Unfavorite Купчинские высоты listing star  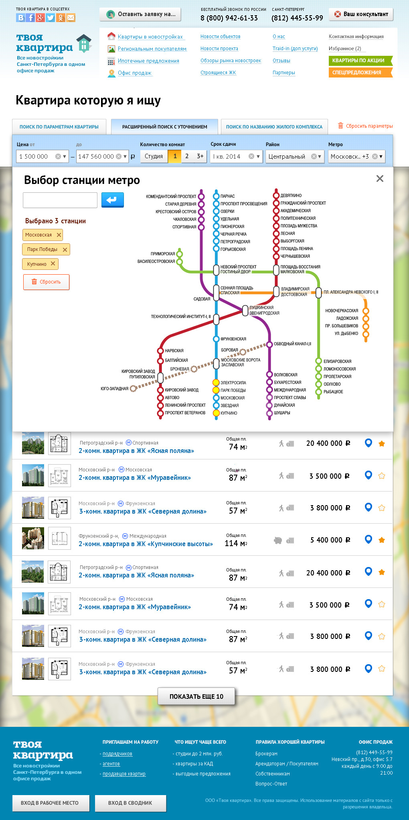(382, 540)
